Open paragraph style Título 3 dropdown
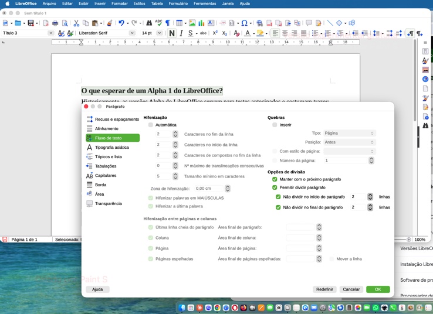Image resolution: width=433 pixels, height=314 pixels. tap(50, 33)
